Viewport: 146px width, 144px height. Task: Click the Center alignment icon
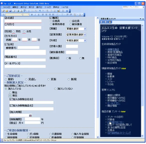(46, 15)
